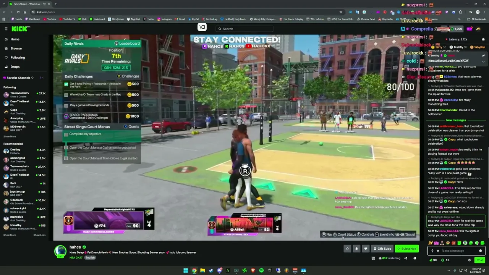489x275 pixels.
Task: Go back in the browser
Action: click(4, 12)
